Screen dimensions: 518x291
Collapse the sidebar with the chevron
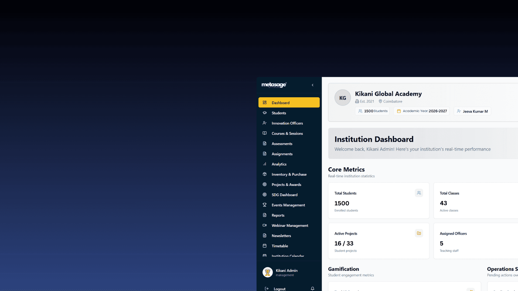pos(312,85)
